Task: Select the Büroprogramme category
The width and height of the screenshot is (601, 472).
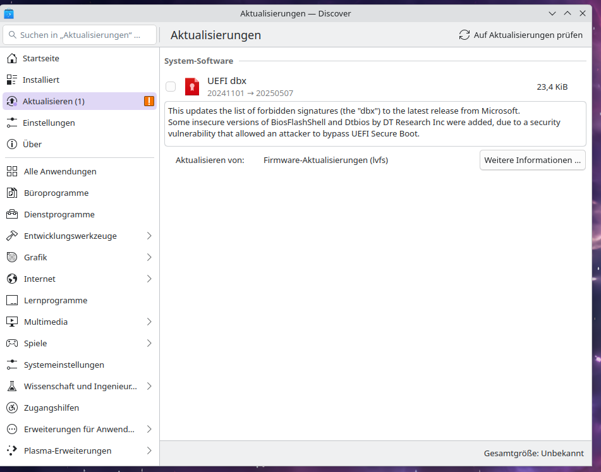Action: [x=56, y=193]
